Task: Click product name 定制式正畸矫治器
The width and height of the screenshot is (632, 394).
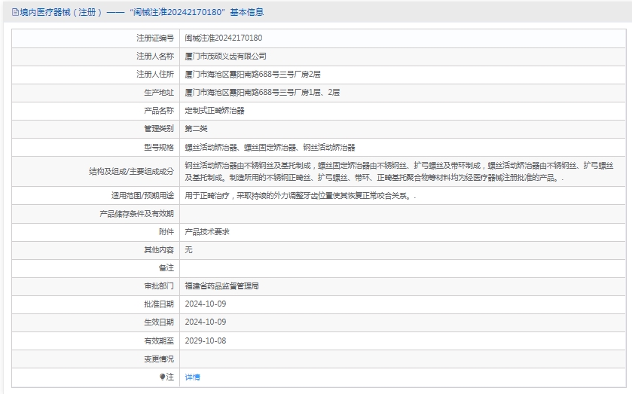Action: pyautogui.click(x=215, y=110)
